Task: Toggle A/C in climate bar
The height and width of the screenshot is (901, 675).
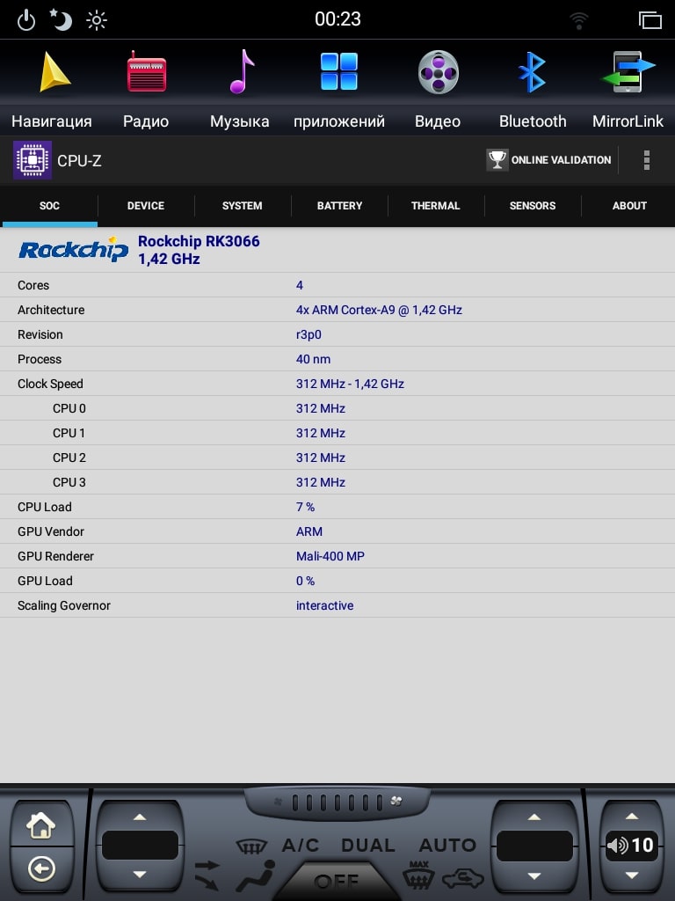Action: (301, 845)
